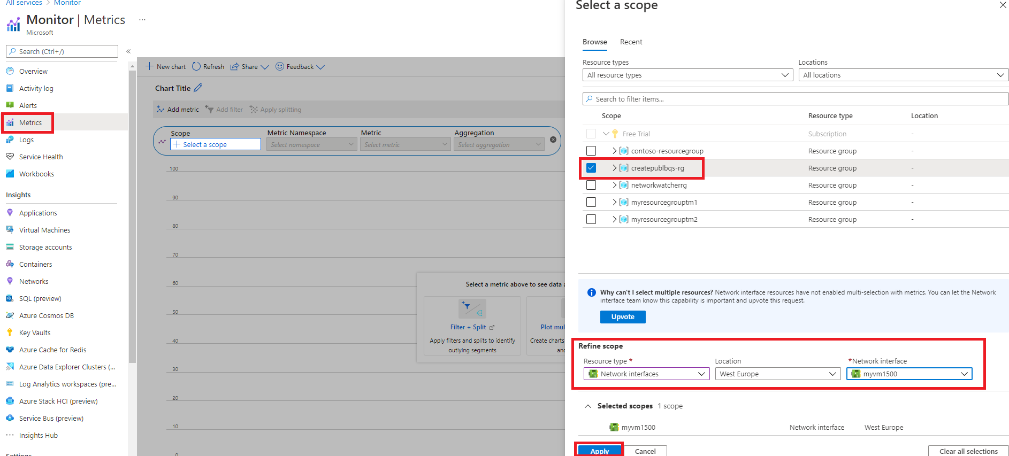The width and height of the screenshot is (1009, 456).
Task: Open Workbooks in sidebar
Action: (36, 174)
